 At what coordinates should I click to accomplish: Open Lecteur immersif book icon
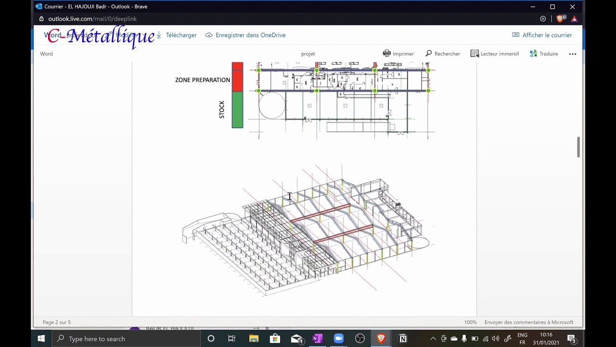click(x=475, y=53)
